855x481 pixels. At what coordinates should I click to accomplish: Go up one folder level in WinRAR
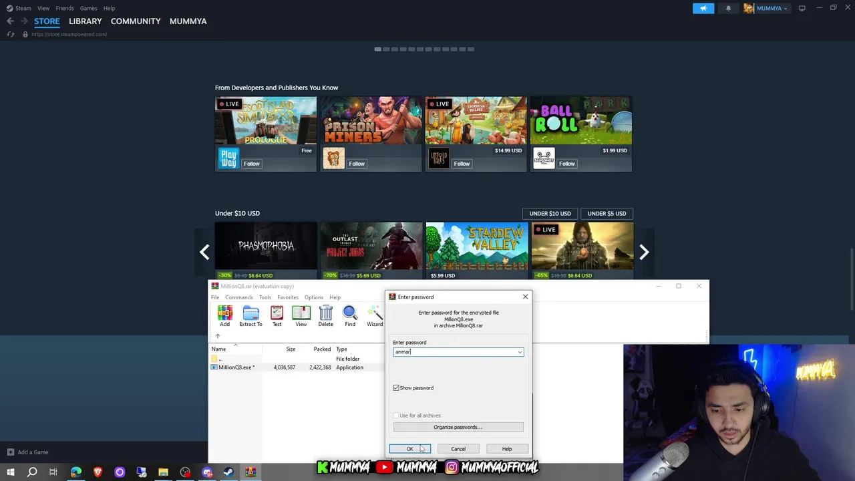tap(217, 336)
